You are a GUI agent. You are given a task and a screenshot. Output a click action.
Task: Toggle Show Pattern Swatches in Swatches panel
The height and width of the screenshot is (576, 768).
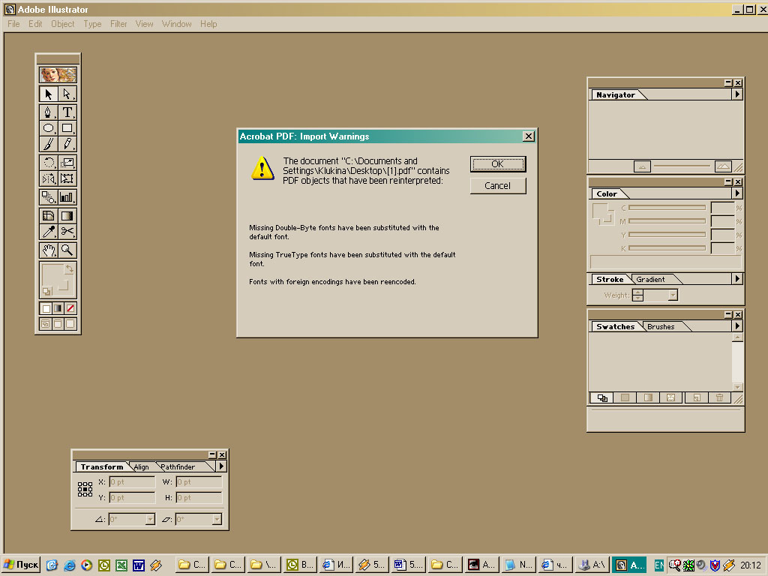click(671, 397)
